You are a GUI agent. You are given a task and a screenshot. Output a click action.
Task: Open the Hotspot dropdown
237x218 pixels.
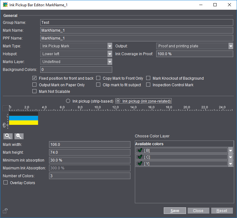tap(109, 54)
